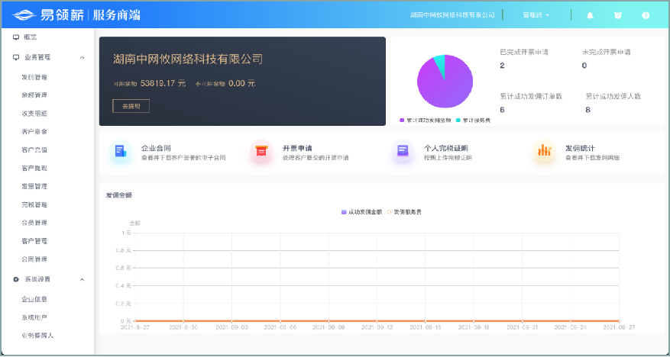
Task: Open 合同管理 in sidebar
Action: coord(34,259)
